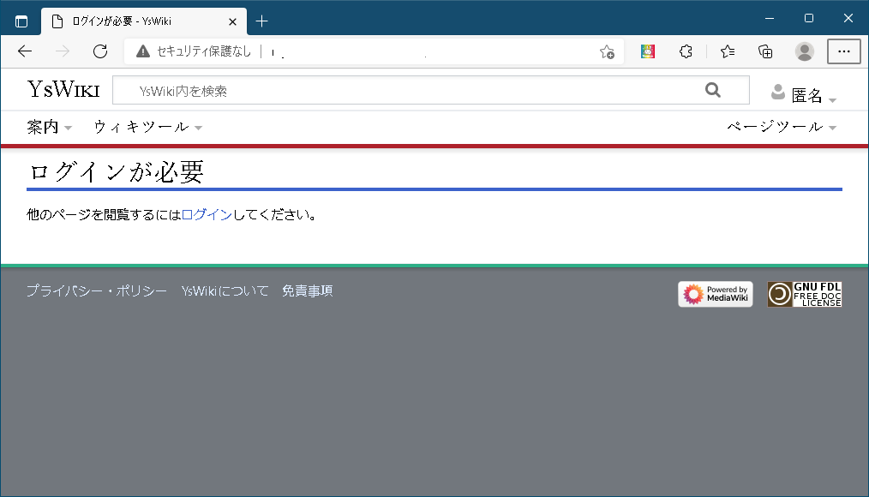Screen dimensions: 869x497
Task: Click the 匿名 user silhouette icon
Action: pyautogui.click(x=778, y=92)
